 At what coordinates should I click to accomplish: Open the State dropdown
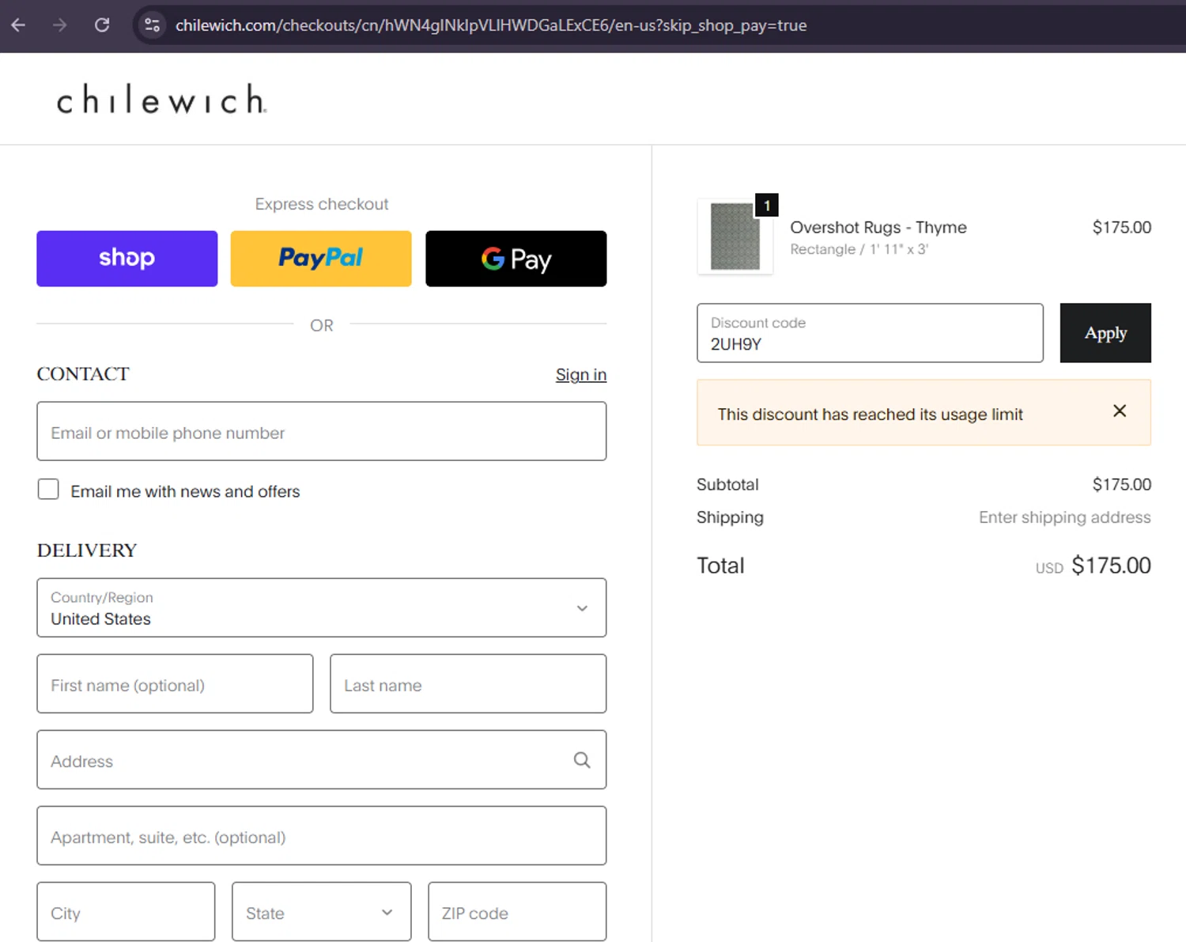coord(321,912)
